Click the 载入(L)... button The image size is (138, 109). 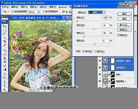pos(124,25)
